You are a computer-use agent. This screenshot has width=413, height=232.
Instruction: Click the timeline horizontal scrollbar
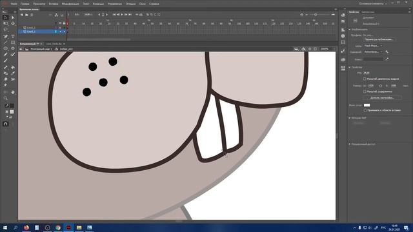coord(99,39)
